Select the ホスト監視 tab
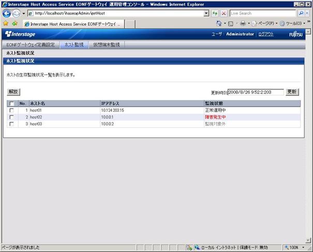Screen dimensions: 313x252 (x=74, y=45)
